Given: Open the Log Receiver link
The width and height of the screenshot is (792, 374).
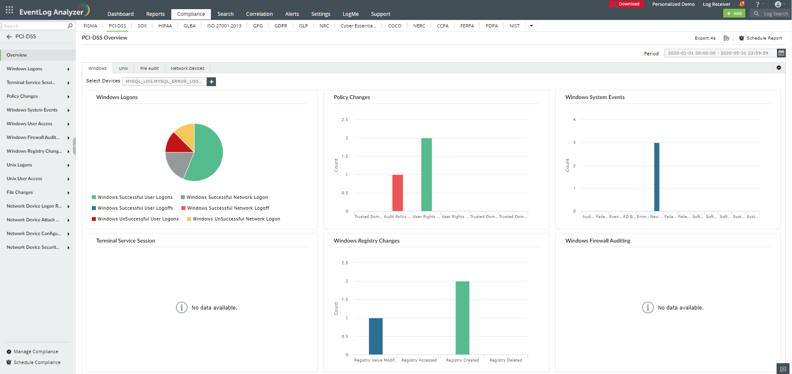Looking at the screenshot, I should click(717, 4).
